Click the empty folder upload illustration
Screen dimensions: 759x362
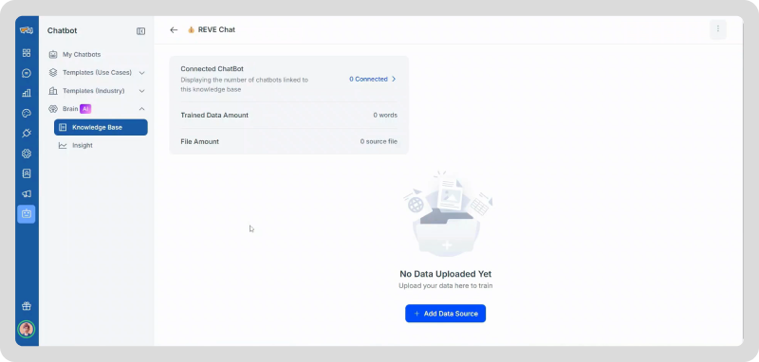[447, 214]
